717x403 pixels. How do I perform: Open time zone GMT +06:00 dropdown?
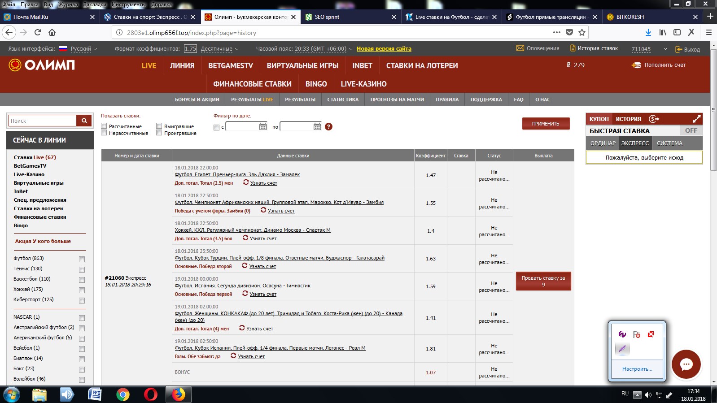point(324,49)
